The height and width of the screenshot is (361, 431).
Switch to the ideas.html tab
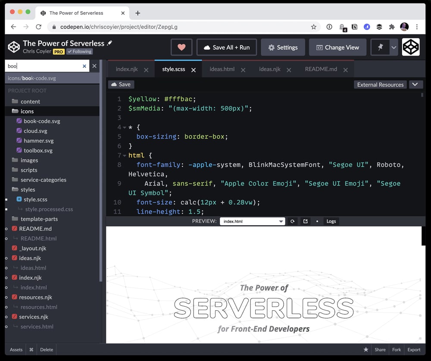pyautogui.click(x=222, y=69)
